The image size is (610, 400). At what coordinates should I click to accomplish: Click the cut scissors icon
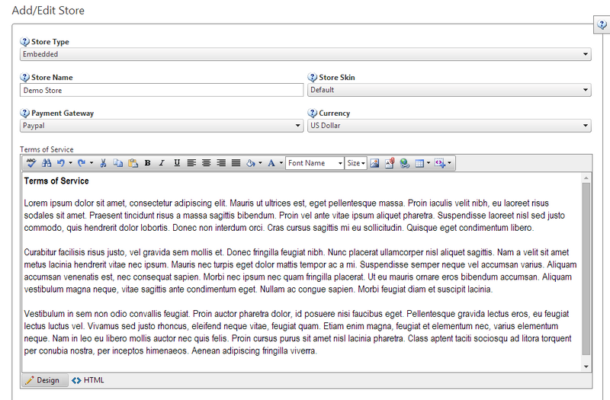[104, 163]
